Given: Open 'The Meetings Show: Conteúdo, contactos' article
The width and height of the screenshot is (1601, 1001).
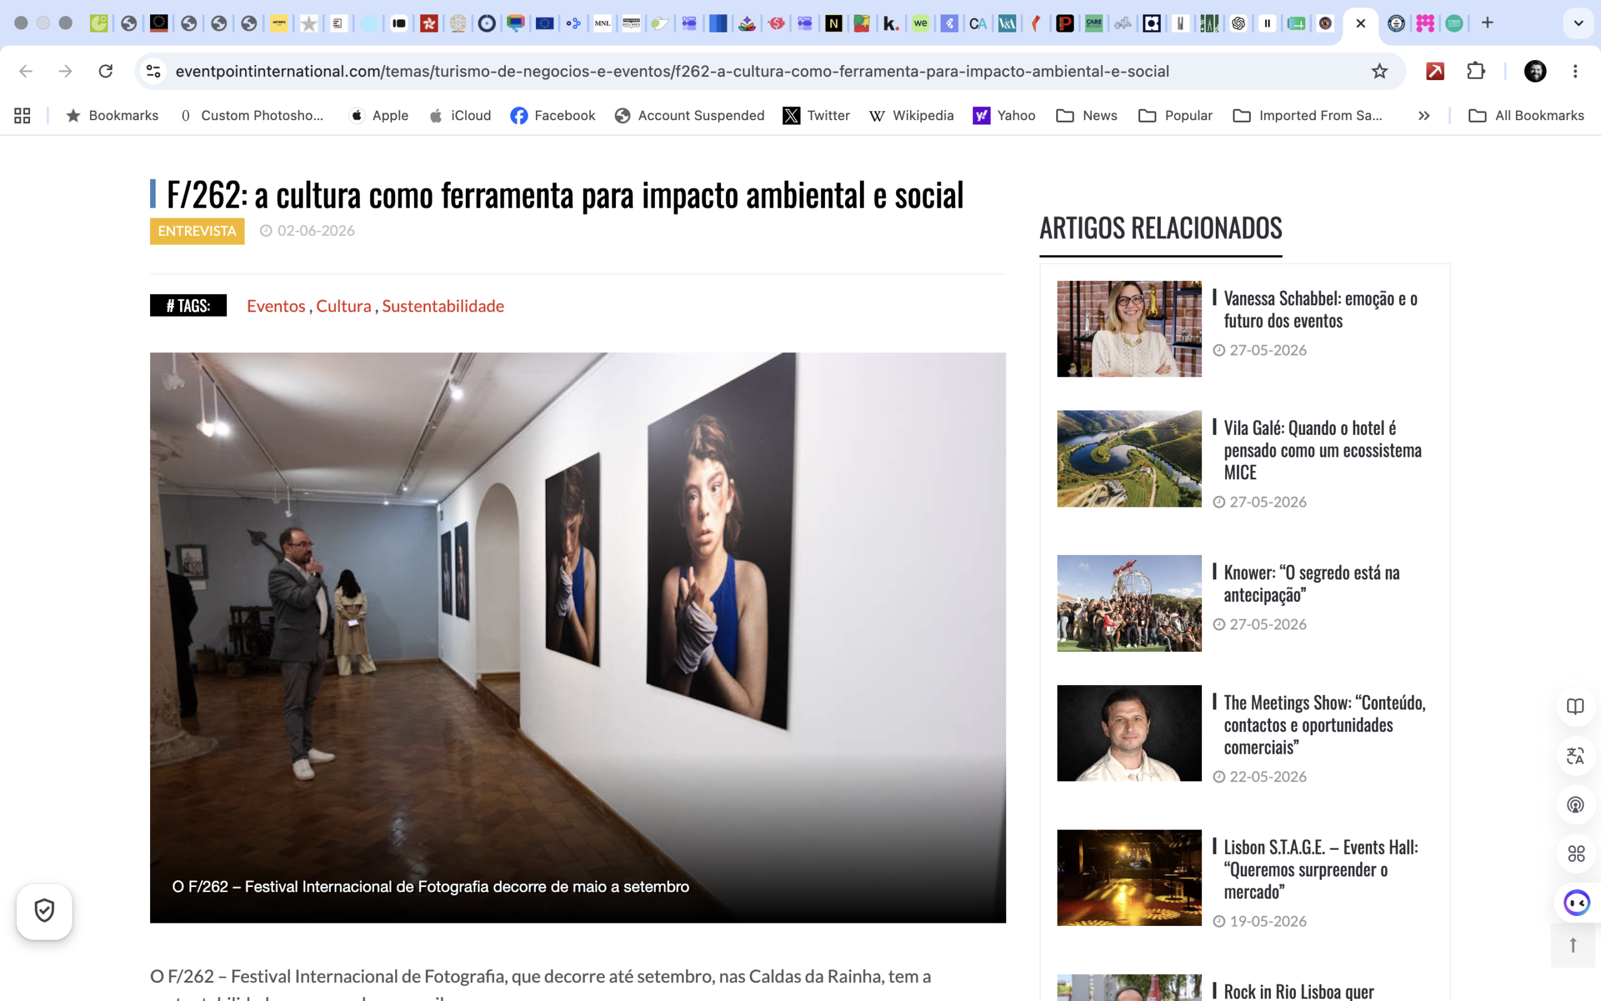Looking at the screenshot, I should coord(1325,725).
